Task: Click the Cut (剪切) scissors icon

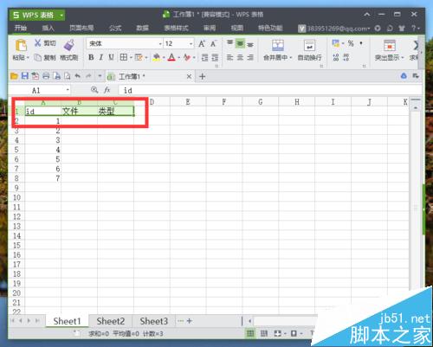Action: pyautogui.click(x=38, y=43)
